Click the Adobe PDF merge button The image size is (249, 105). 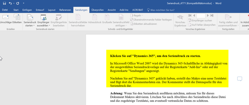click(x=245, y=20)
